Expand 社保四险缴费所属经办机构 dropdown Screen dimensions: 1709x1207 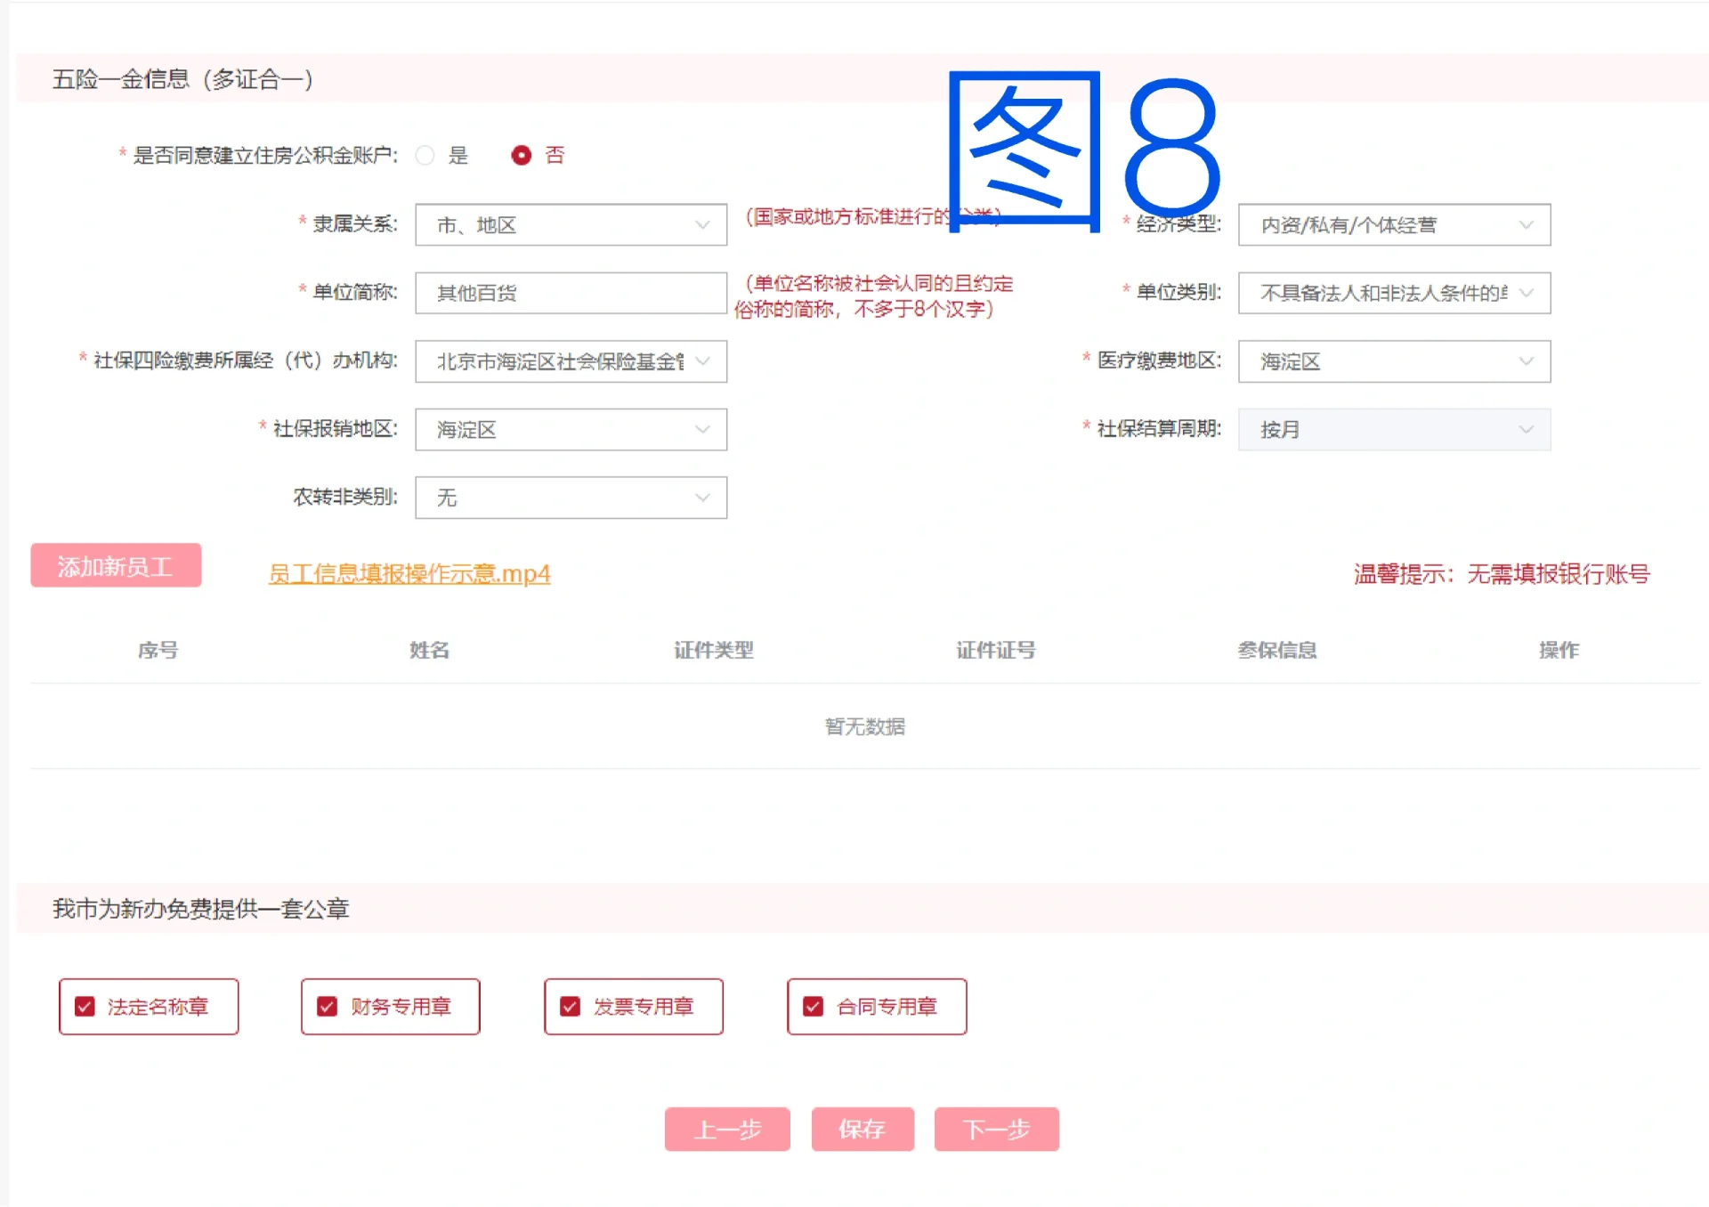[x=571, y=361]
